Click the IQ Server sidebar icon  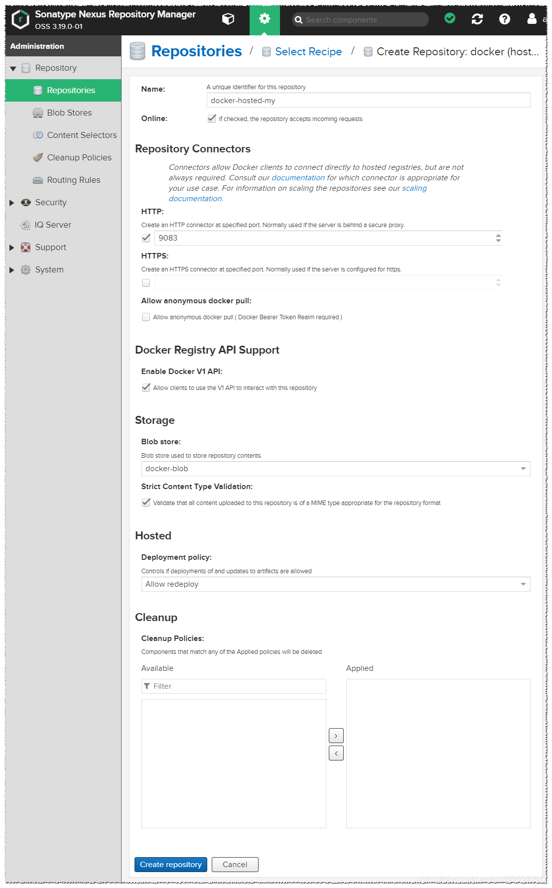point(25,225)
